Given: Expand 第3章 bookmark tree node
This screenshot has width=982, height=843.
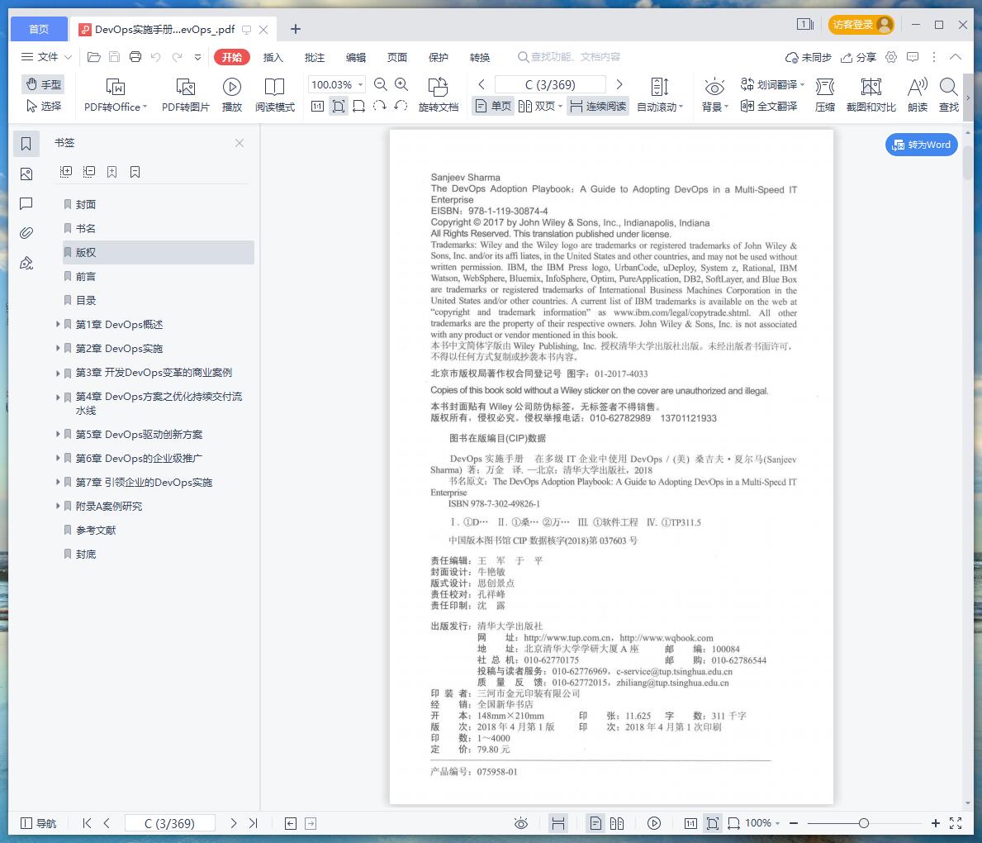Looking at the screenshot, I should pyautogui.click(x=59, y=373).
